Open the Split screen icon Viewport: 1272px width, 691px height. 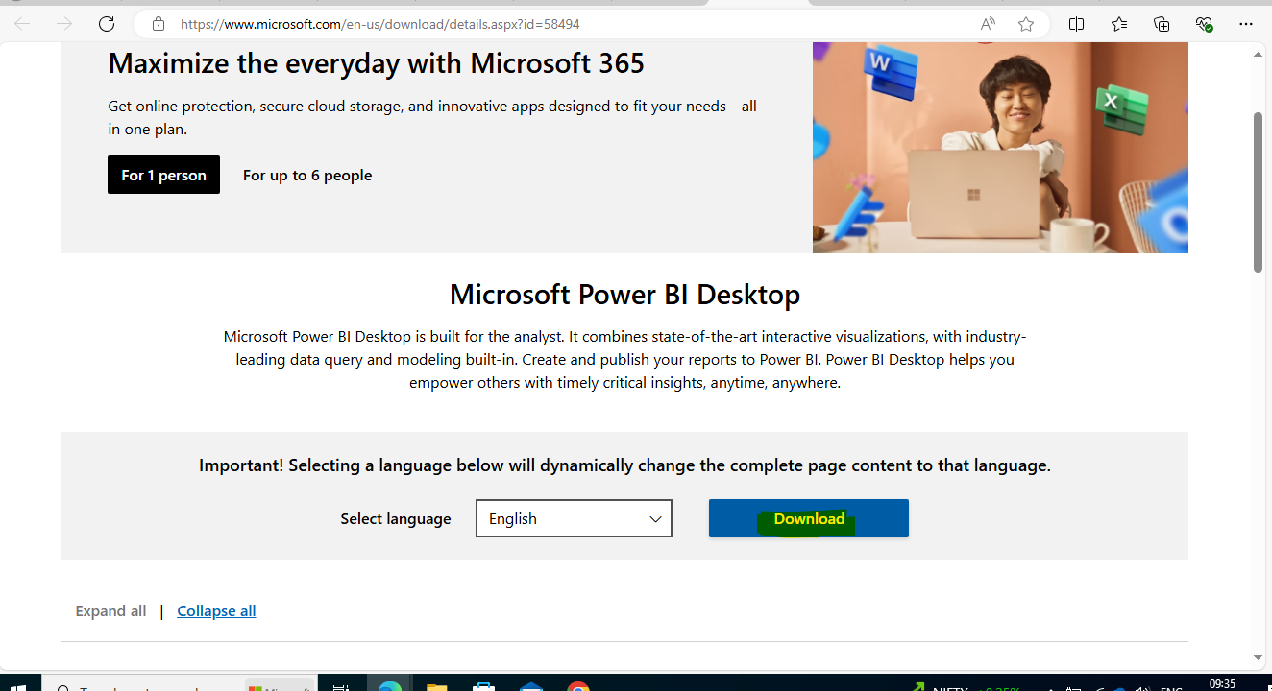click(x=1076, y=24)
